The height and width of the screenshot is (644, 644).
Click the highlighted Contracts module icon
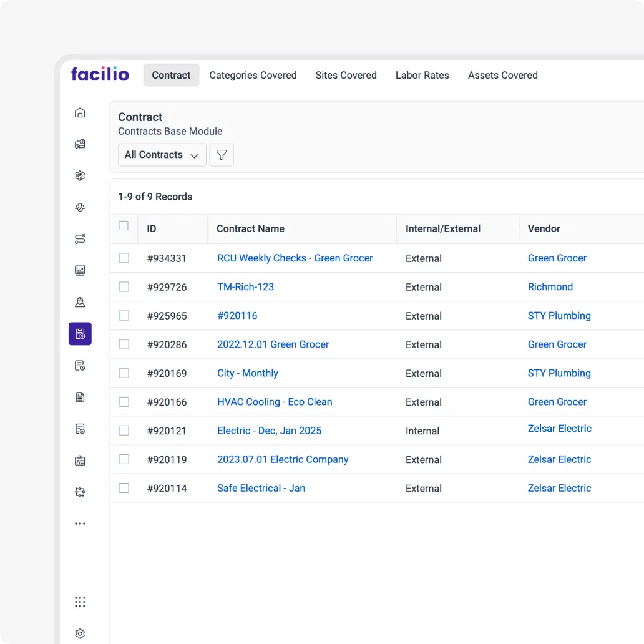[x=80, y=333]
